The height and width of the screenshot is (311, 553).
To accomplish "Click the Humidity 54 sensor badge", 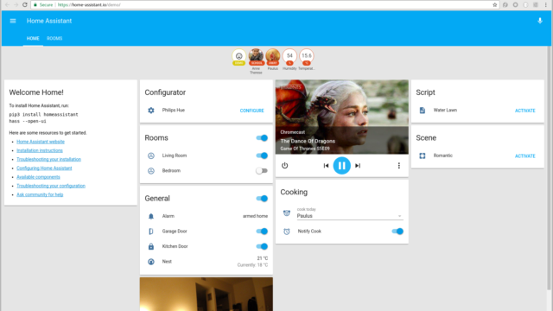I will coord(289,57).
